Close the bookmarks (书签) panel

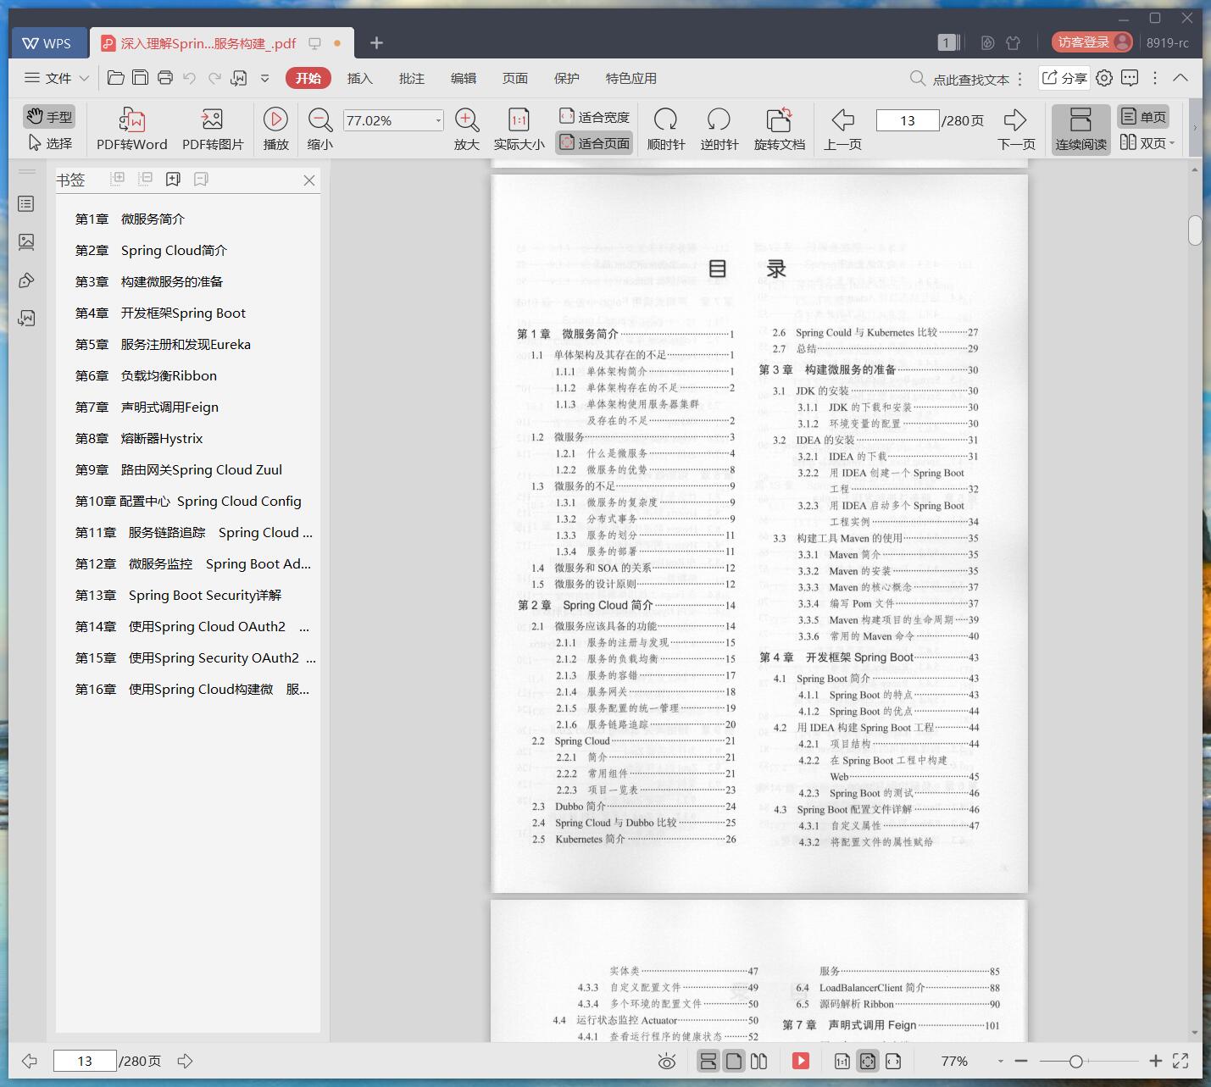[309, 180]
